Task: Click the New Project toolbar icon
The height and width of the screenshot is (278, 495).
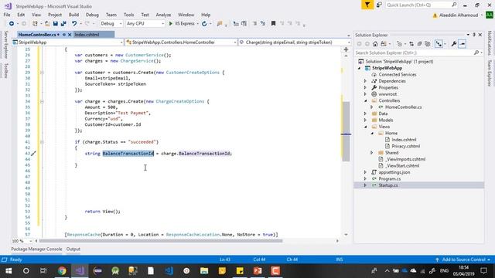Action: tap(35, 24)
